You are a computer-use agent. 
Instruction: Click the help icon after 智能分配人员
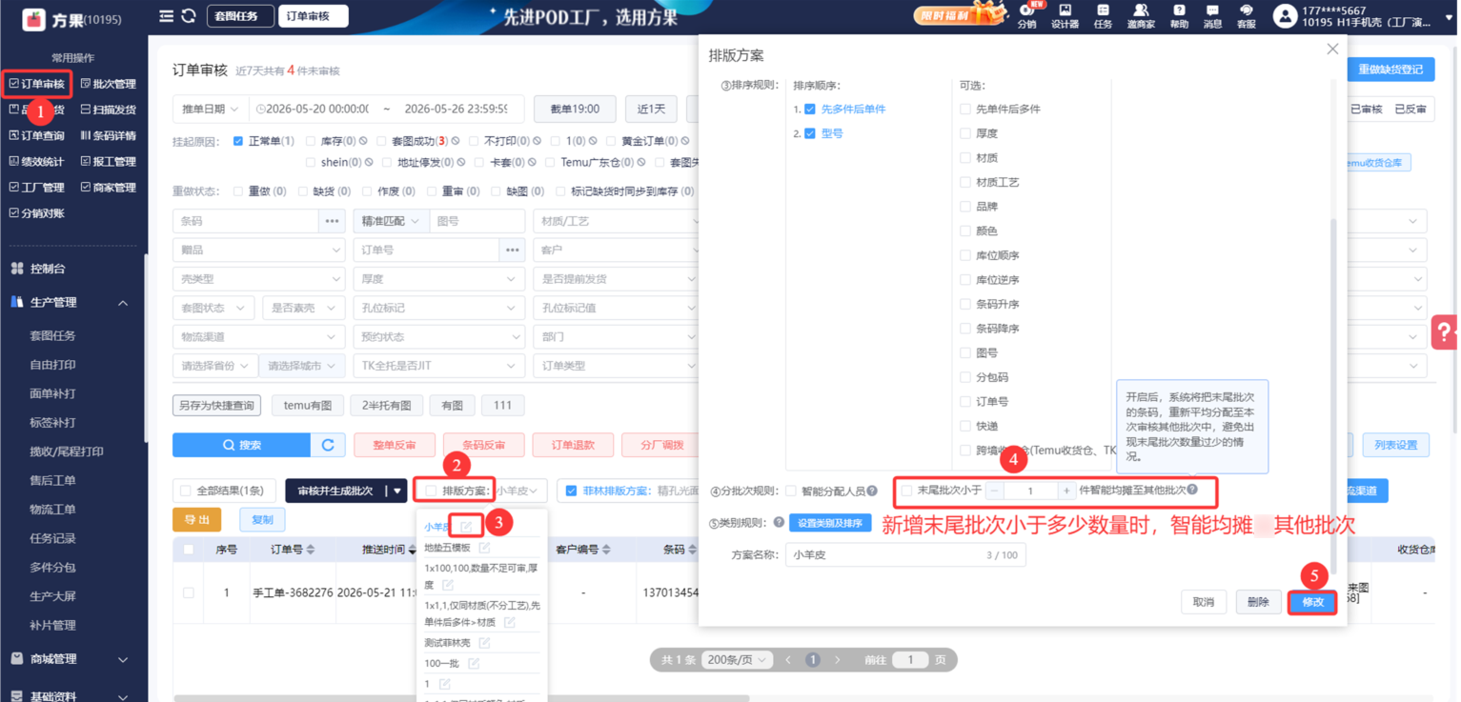872,491
